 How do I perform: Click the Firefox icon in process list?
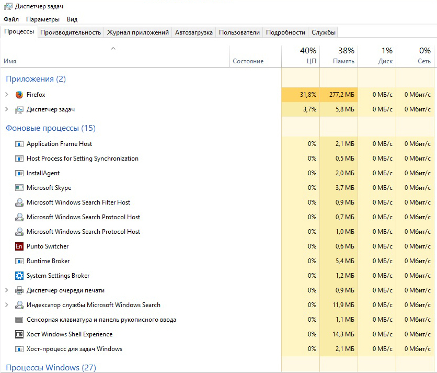point(19,95)
